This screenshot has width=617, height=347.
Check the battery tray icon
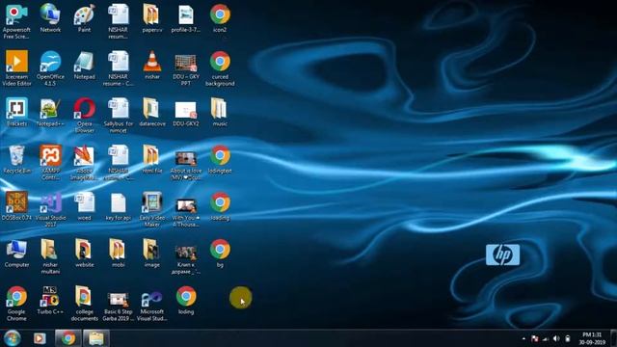pos(568,338)
